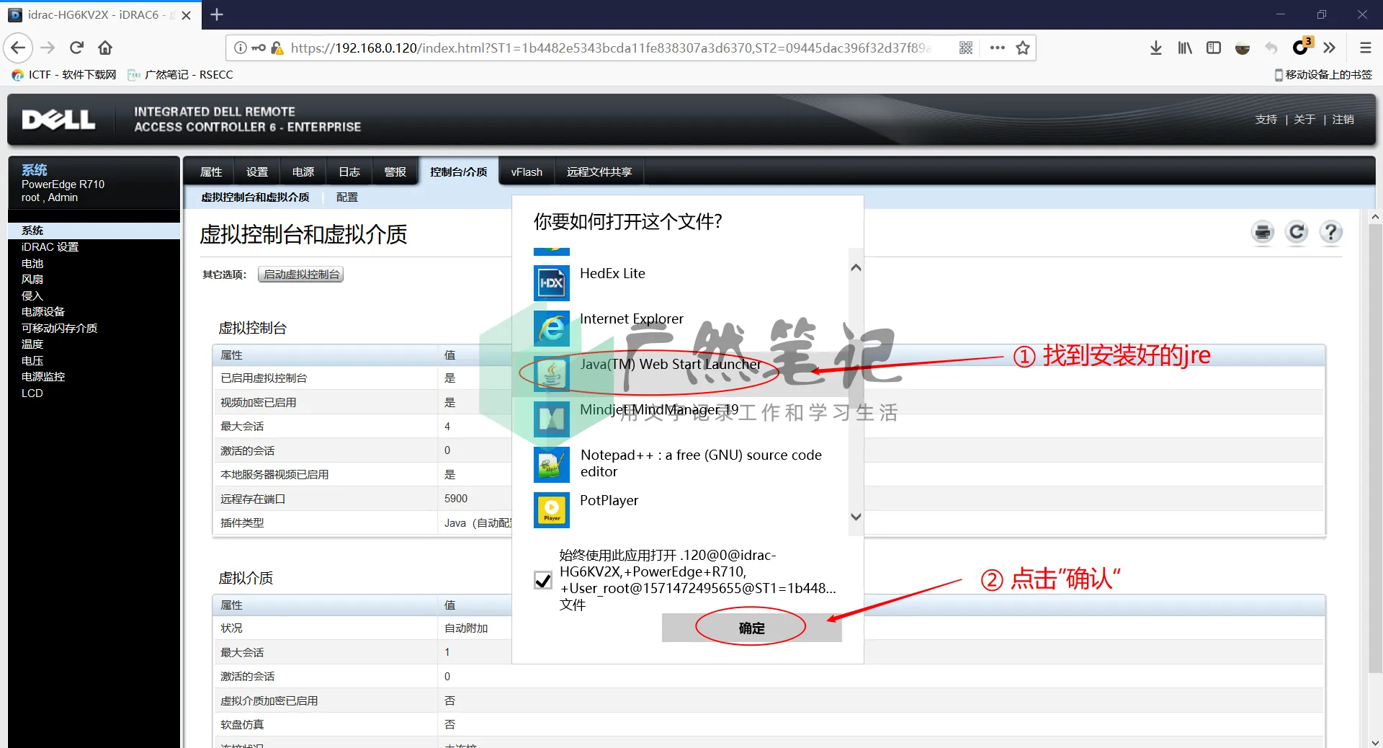Switch to the 电源 tab
The image size is (1383, 748).
(303, 172)
